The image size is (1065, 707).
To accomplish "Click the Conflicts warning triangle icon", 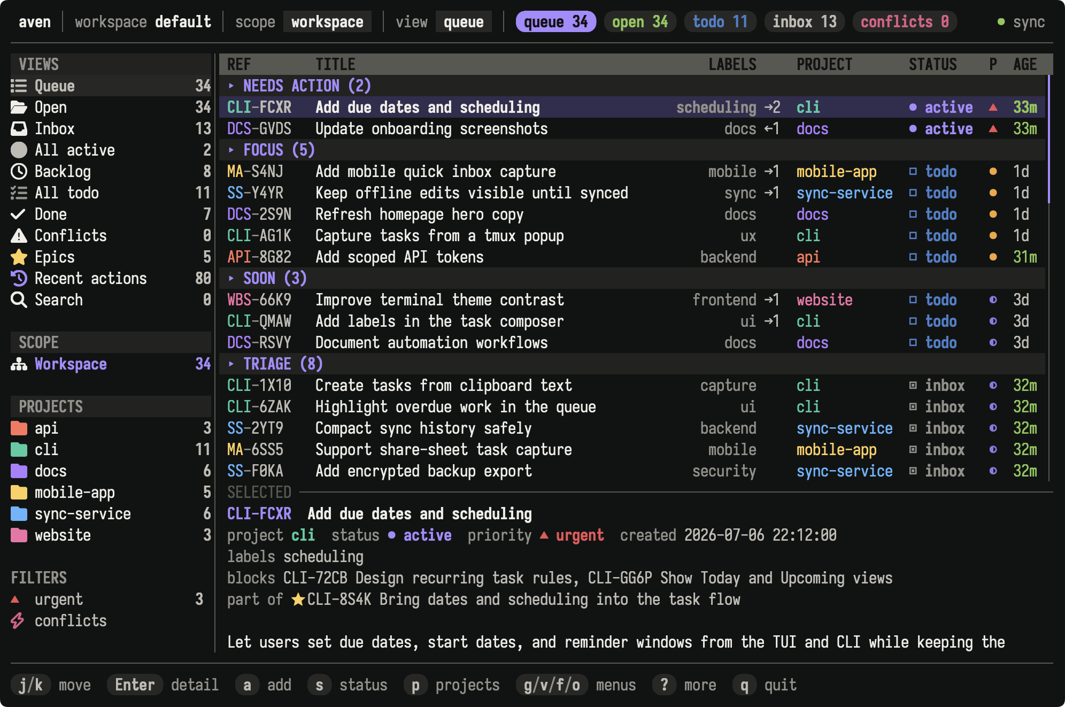I will click(x=19, y=235).
